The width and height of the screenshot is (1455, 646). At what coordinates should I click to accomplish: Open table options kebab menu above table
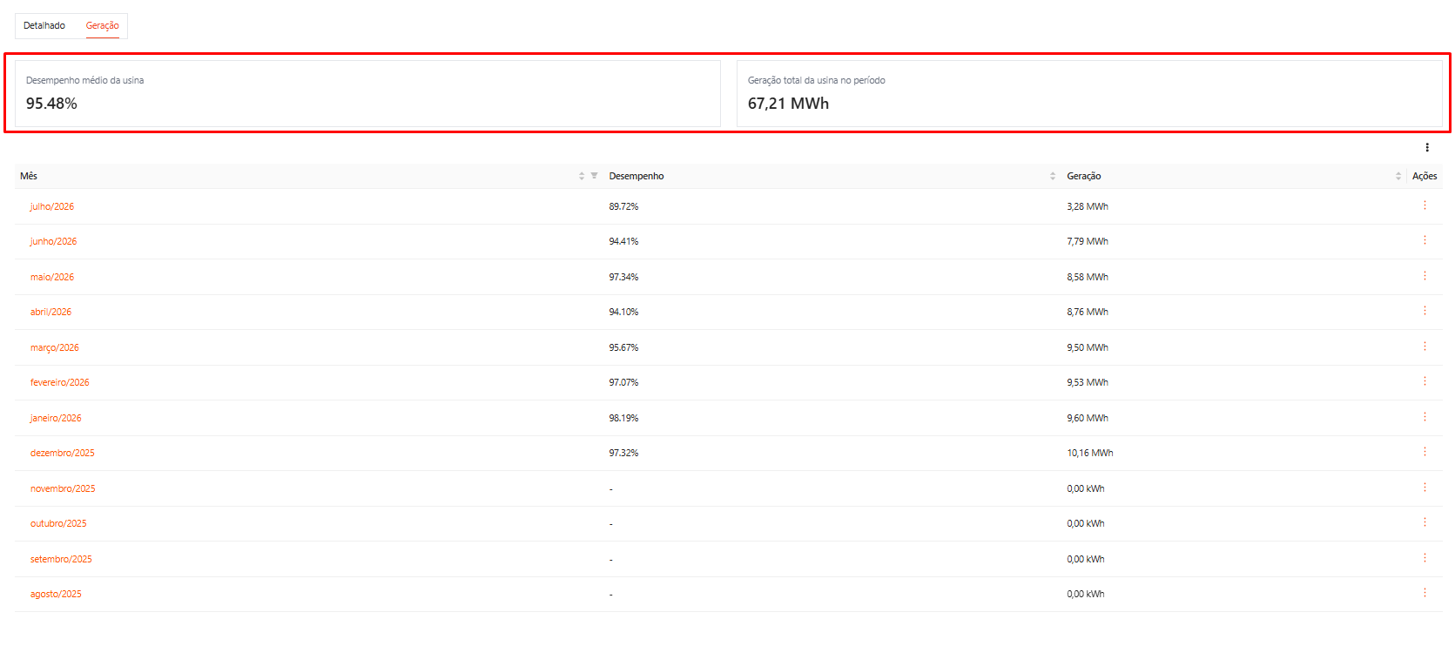tap(1427, 148)
